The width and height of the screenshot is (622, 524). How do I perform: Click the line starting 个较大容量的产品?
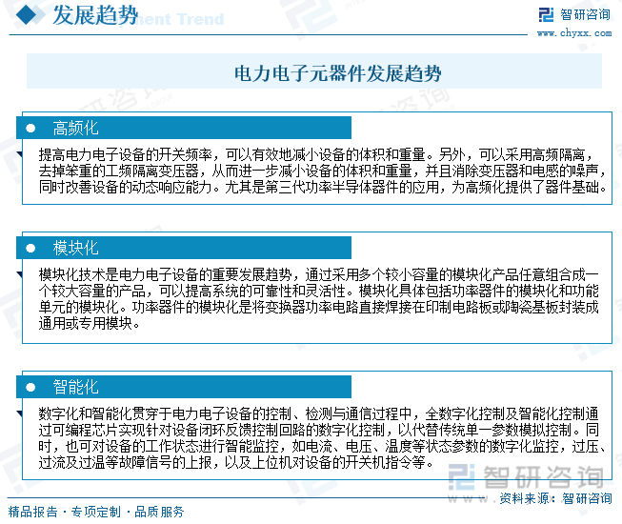pyautogui.click(x=318, y=291)
